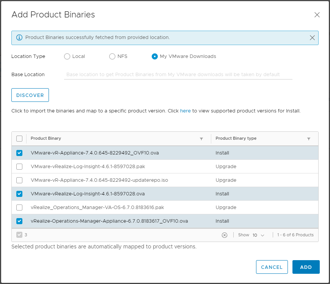Select My VMware Downloads radio option
The height and width of the screenshot is (284, 330).
pyautogui.click(x=155, y=56)
